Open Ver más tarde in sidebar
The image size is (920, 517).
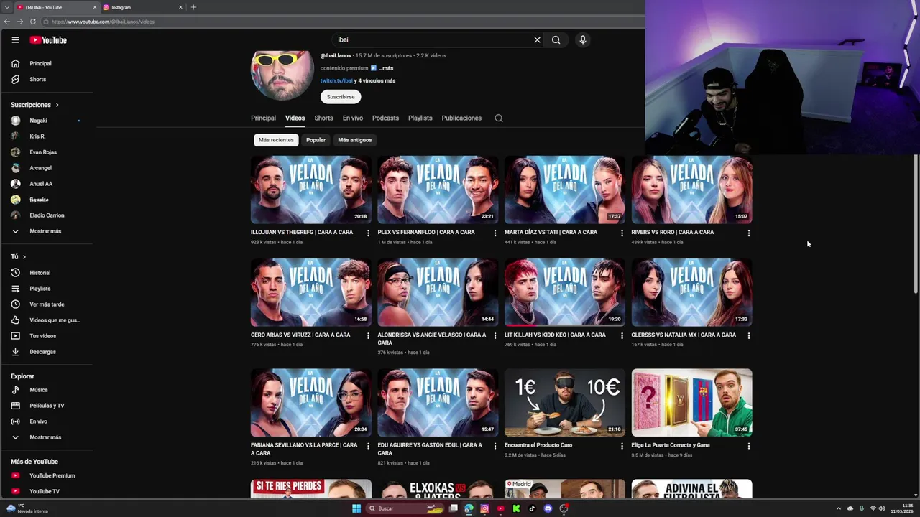[x=47, y=304]
